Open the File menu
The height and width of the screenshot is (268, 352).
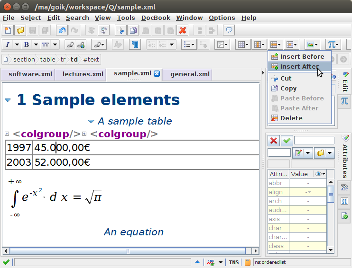[x=9, y=18]
